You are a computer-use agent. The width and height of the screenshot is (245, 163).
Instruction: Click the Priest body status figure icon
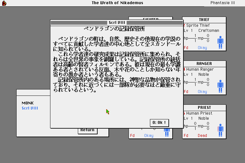point(220,130)
